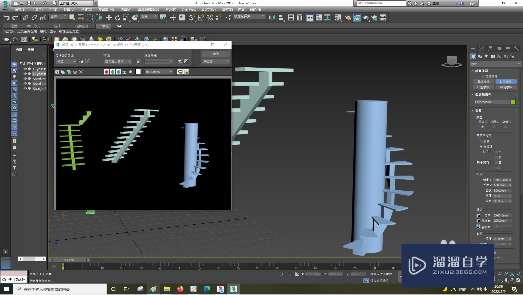Click the green object color swatch

[513, 102]
